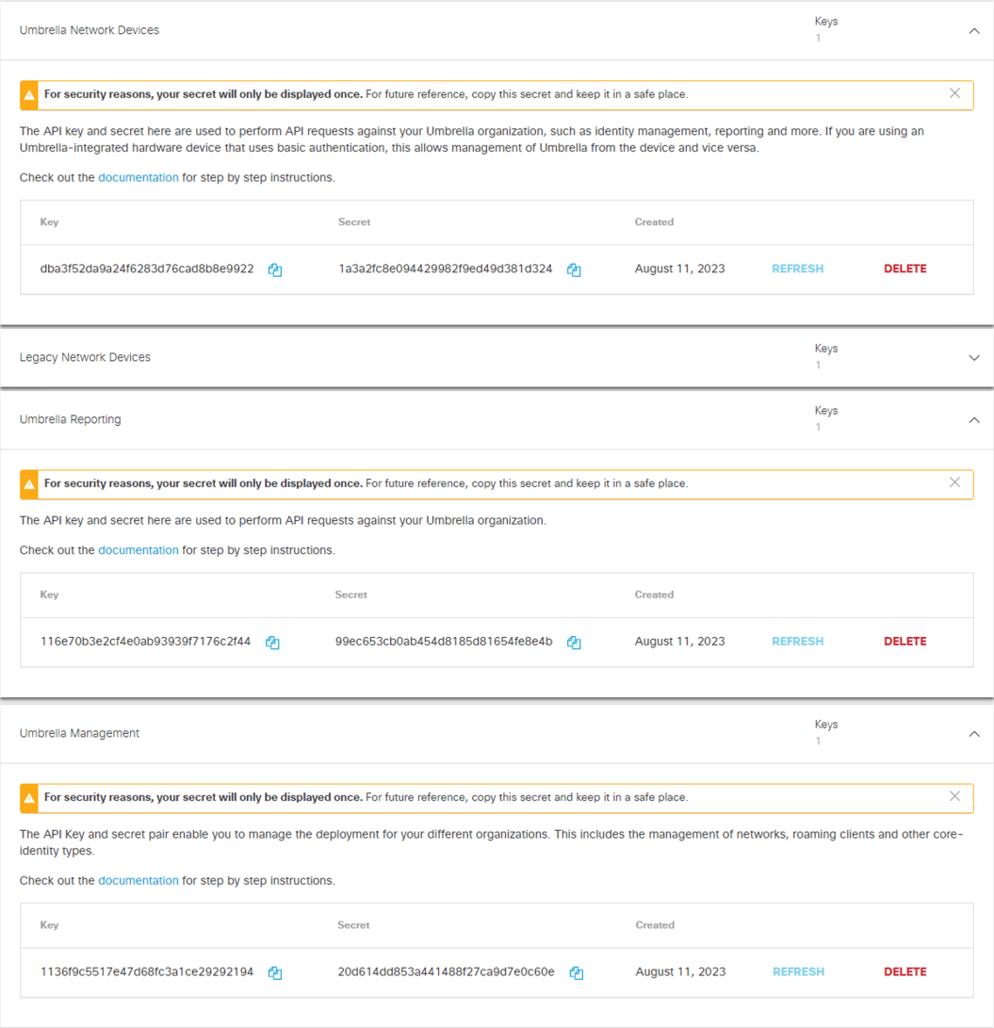Collapse the Umbrella Reporting section
The image size is (994, 1028).
pyautogui.click(x=974, y=420)
